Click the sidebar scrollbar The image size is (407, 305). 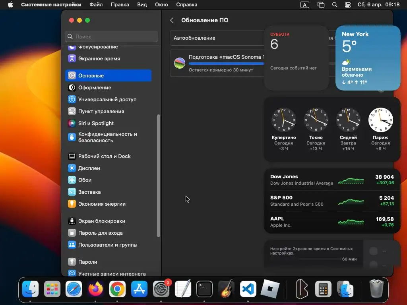tap(158, 176)
